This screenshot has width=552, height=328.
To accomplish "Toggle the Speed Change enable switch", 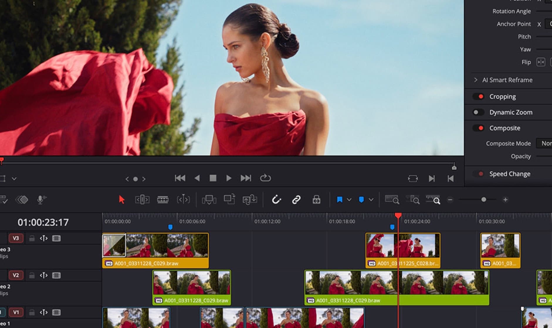I will pyautogui.click(x=479, y=174).
